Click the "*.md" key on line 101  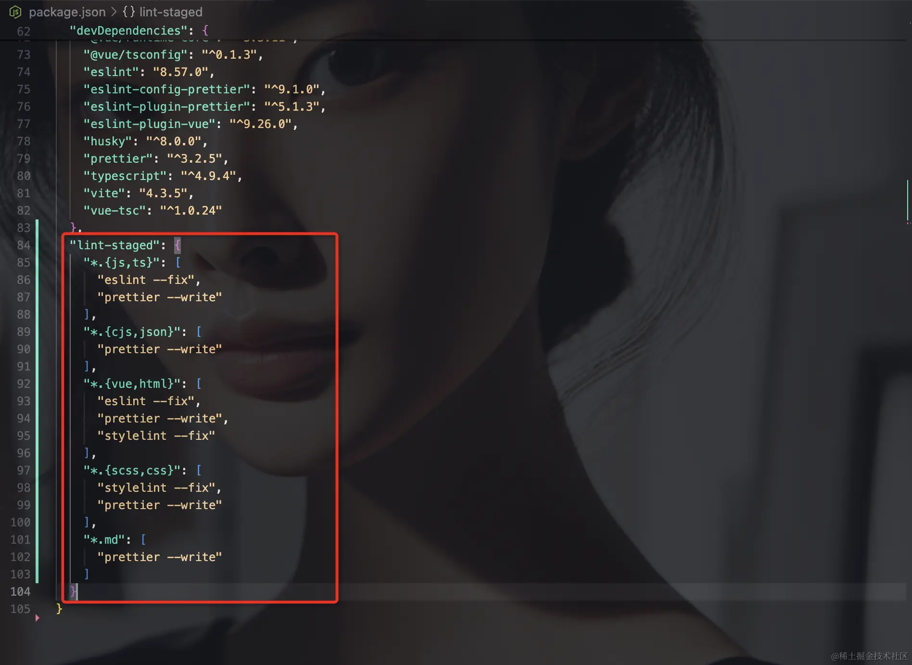[x=104, y=540]
